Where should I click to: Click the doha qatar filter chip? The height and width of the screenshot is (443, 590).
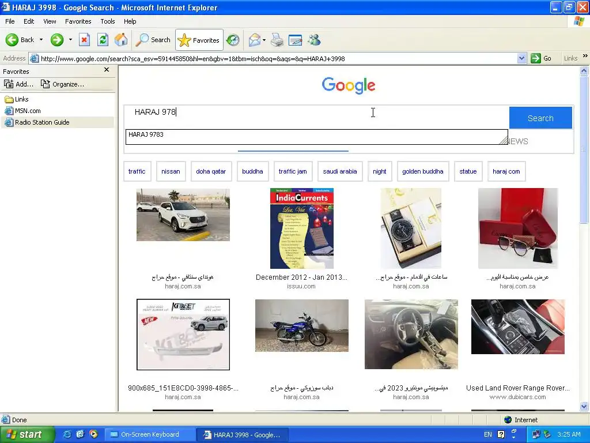click(211, 171)
